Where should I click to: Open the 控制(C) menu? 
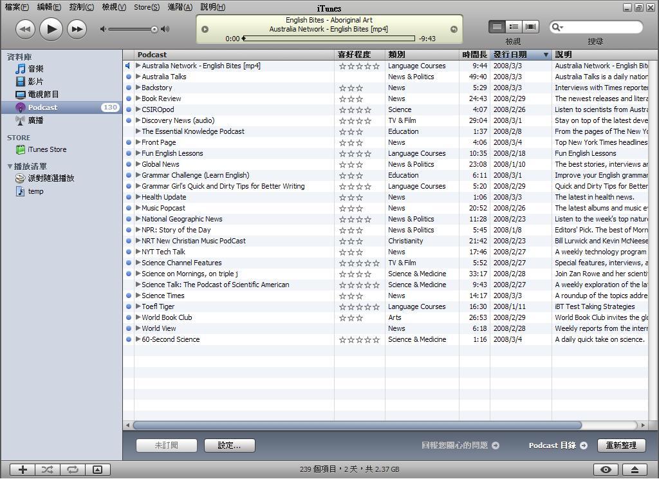point(82,6)
